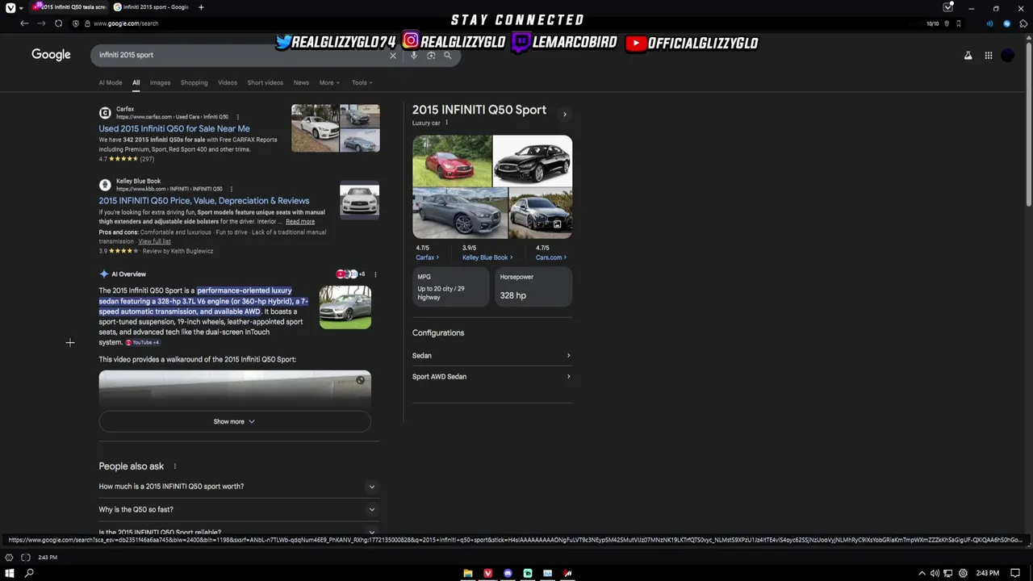Click the 'Read more' link
This screenshot has height=581, width=1033.
coord(300,222)
